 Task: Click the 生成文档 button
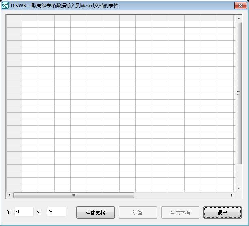tap(180, 213)
